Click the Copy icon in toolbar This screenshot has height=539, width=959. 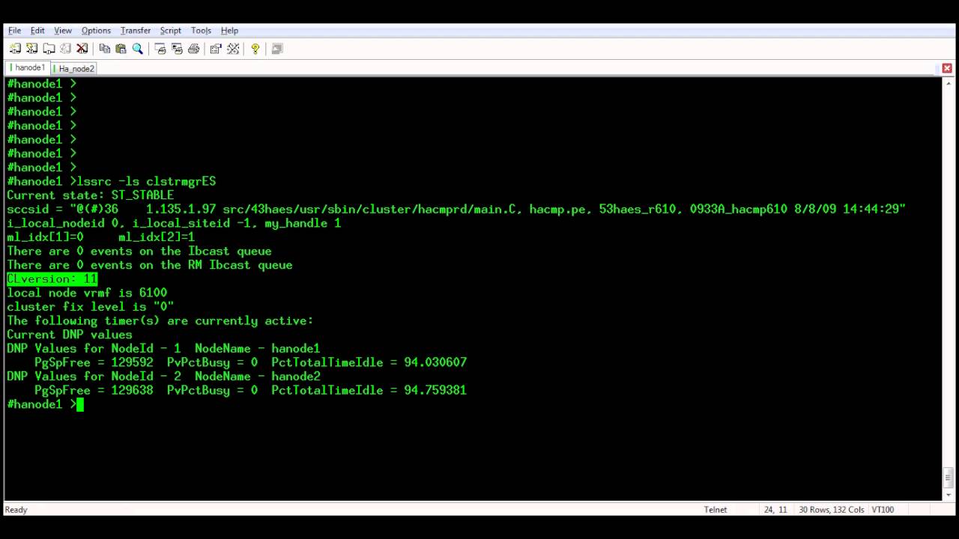105,49
